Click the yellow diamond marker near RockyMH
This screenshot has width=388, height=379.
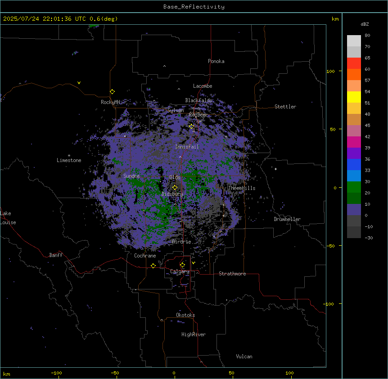tap(113, 92)
